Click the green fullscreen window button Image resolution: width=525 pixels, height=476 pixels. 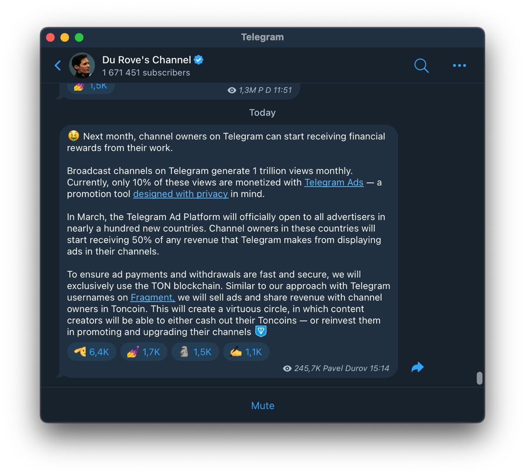tap(79, 37)
